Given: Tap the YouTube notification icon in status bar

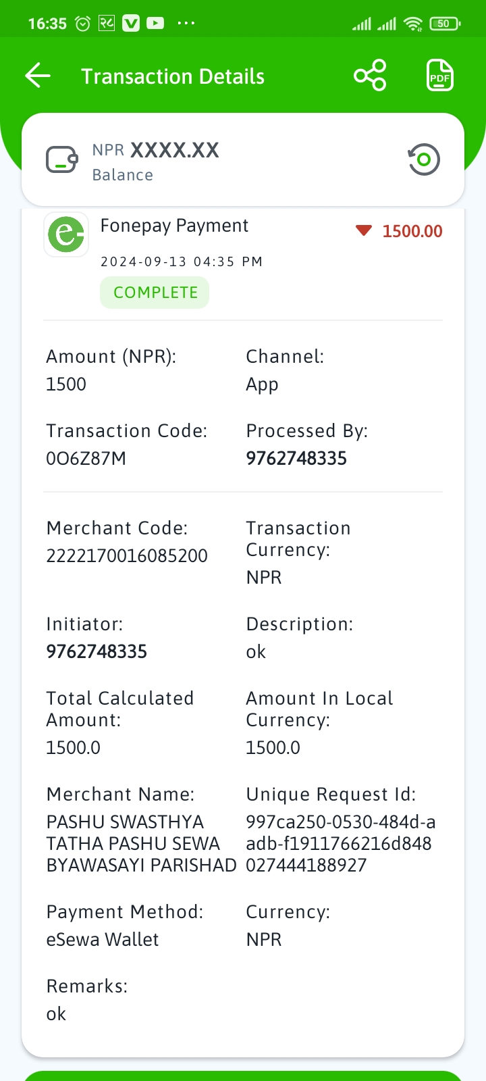Looking at the screenshot, I should pyautogui.click(x=155, y=24).
